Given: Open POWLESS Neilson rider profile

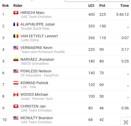Looking at the screenshot, I should 36,71.
